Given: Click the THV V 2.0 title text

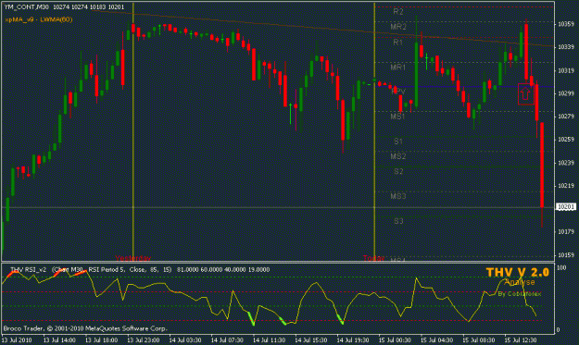Looking at the screenshot, I should (517, 272).
